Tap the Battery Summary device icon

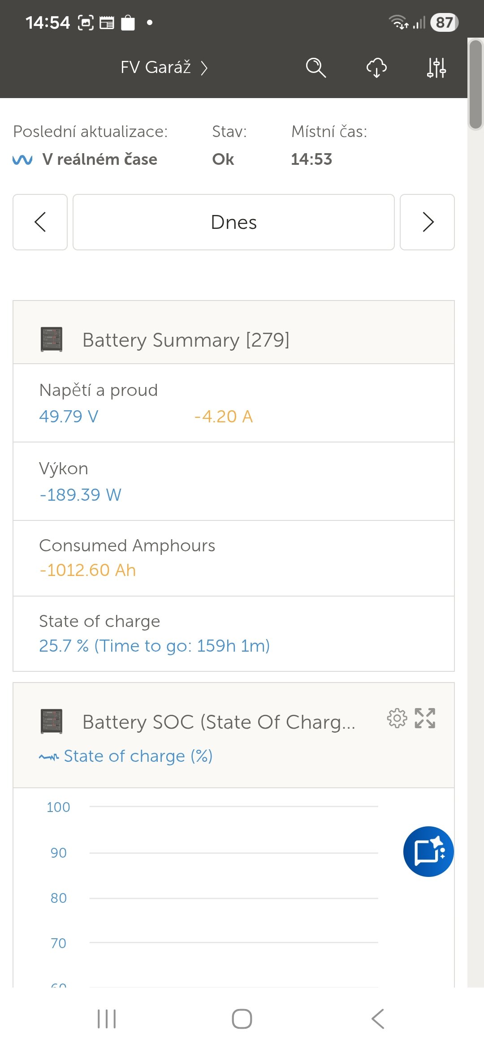[52, 339]
